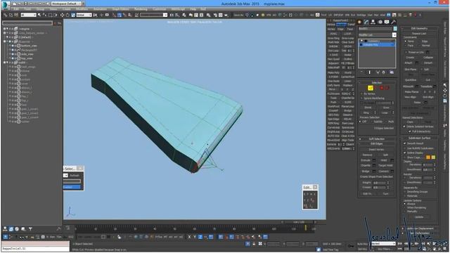450x253 pixels.
Task: Click the object color swatch
Action: tap(395, 29)
